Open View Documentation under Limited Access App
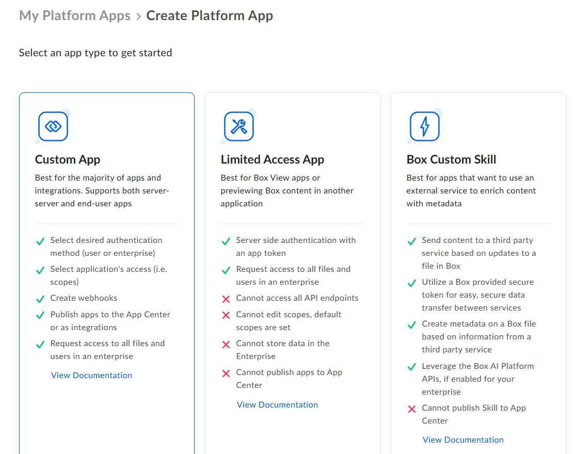The height and width of the screenshot is (454, 577). point(278,404)
